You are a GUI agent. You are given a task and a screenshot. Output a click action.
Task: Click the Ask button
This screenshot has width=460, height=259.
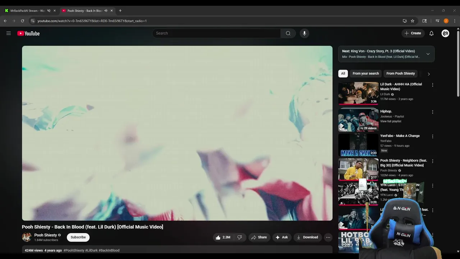click(x=282, y=237)
